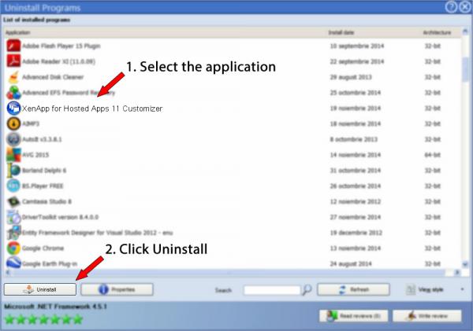Click the vertical scrollbar up arrow

(x=465, y=31)
